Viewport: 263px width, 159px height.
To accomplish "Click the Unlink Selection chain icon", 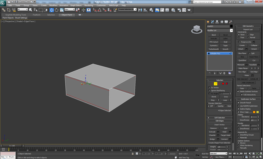I will coord(9,10).
